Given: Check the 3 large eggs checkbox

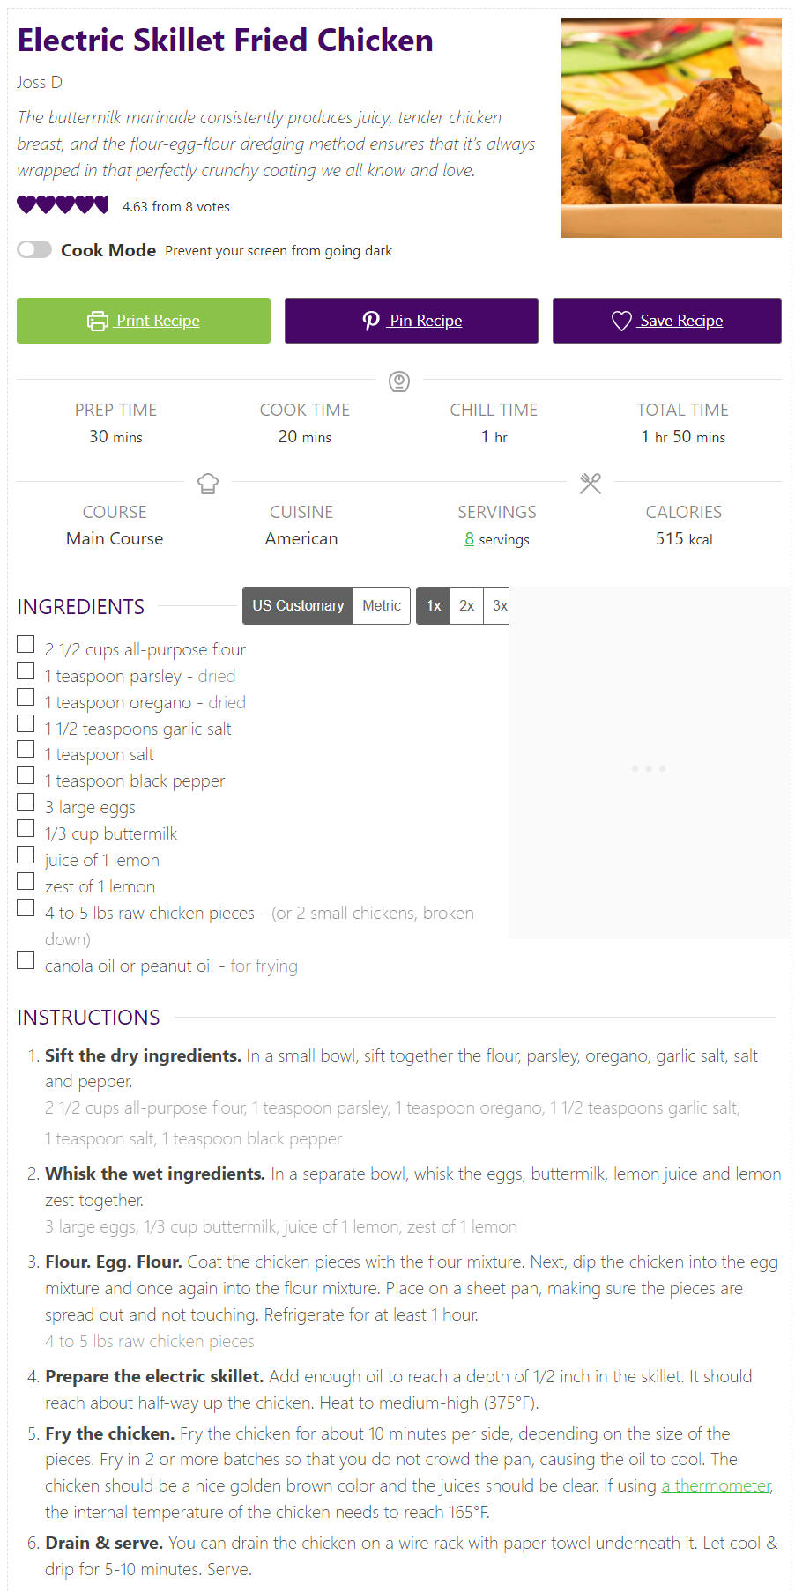Looking at the screenshot, I should [x=26, y=803].
